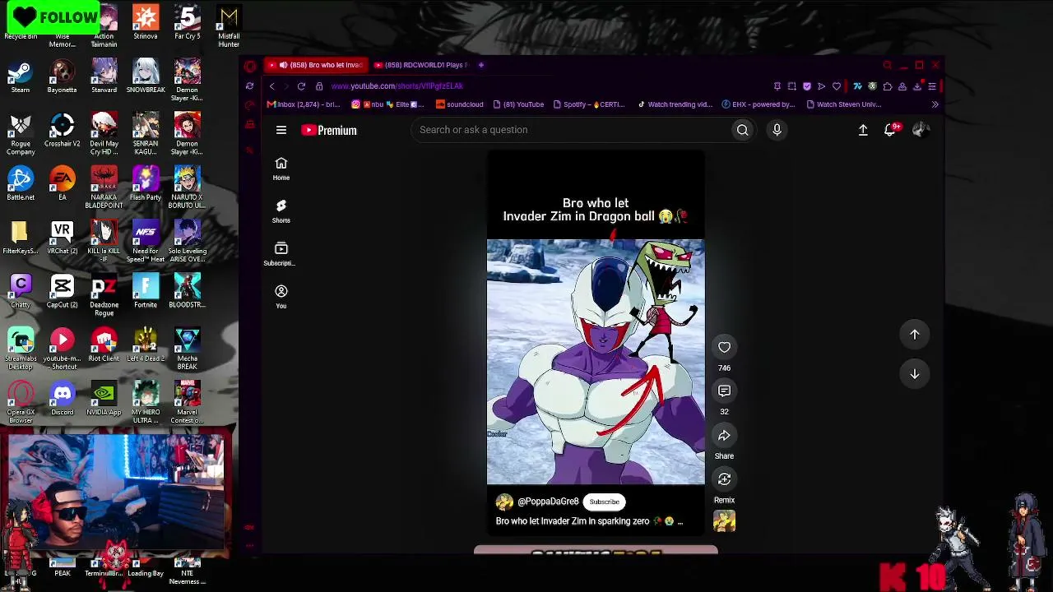
Task: Run the YouTube search magnifier
Action: 742,130
